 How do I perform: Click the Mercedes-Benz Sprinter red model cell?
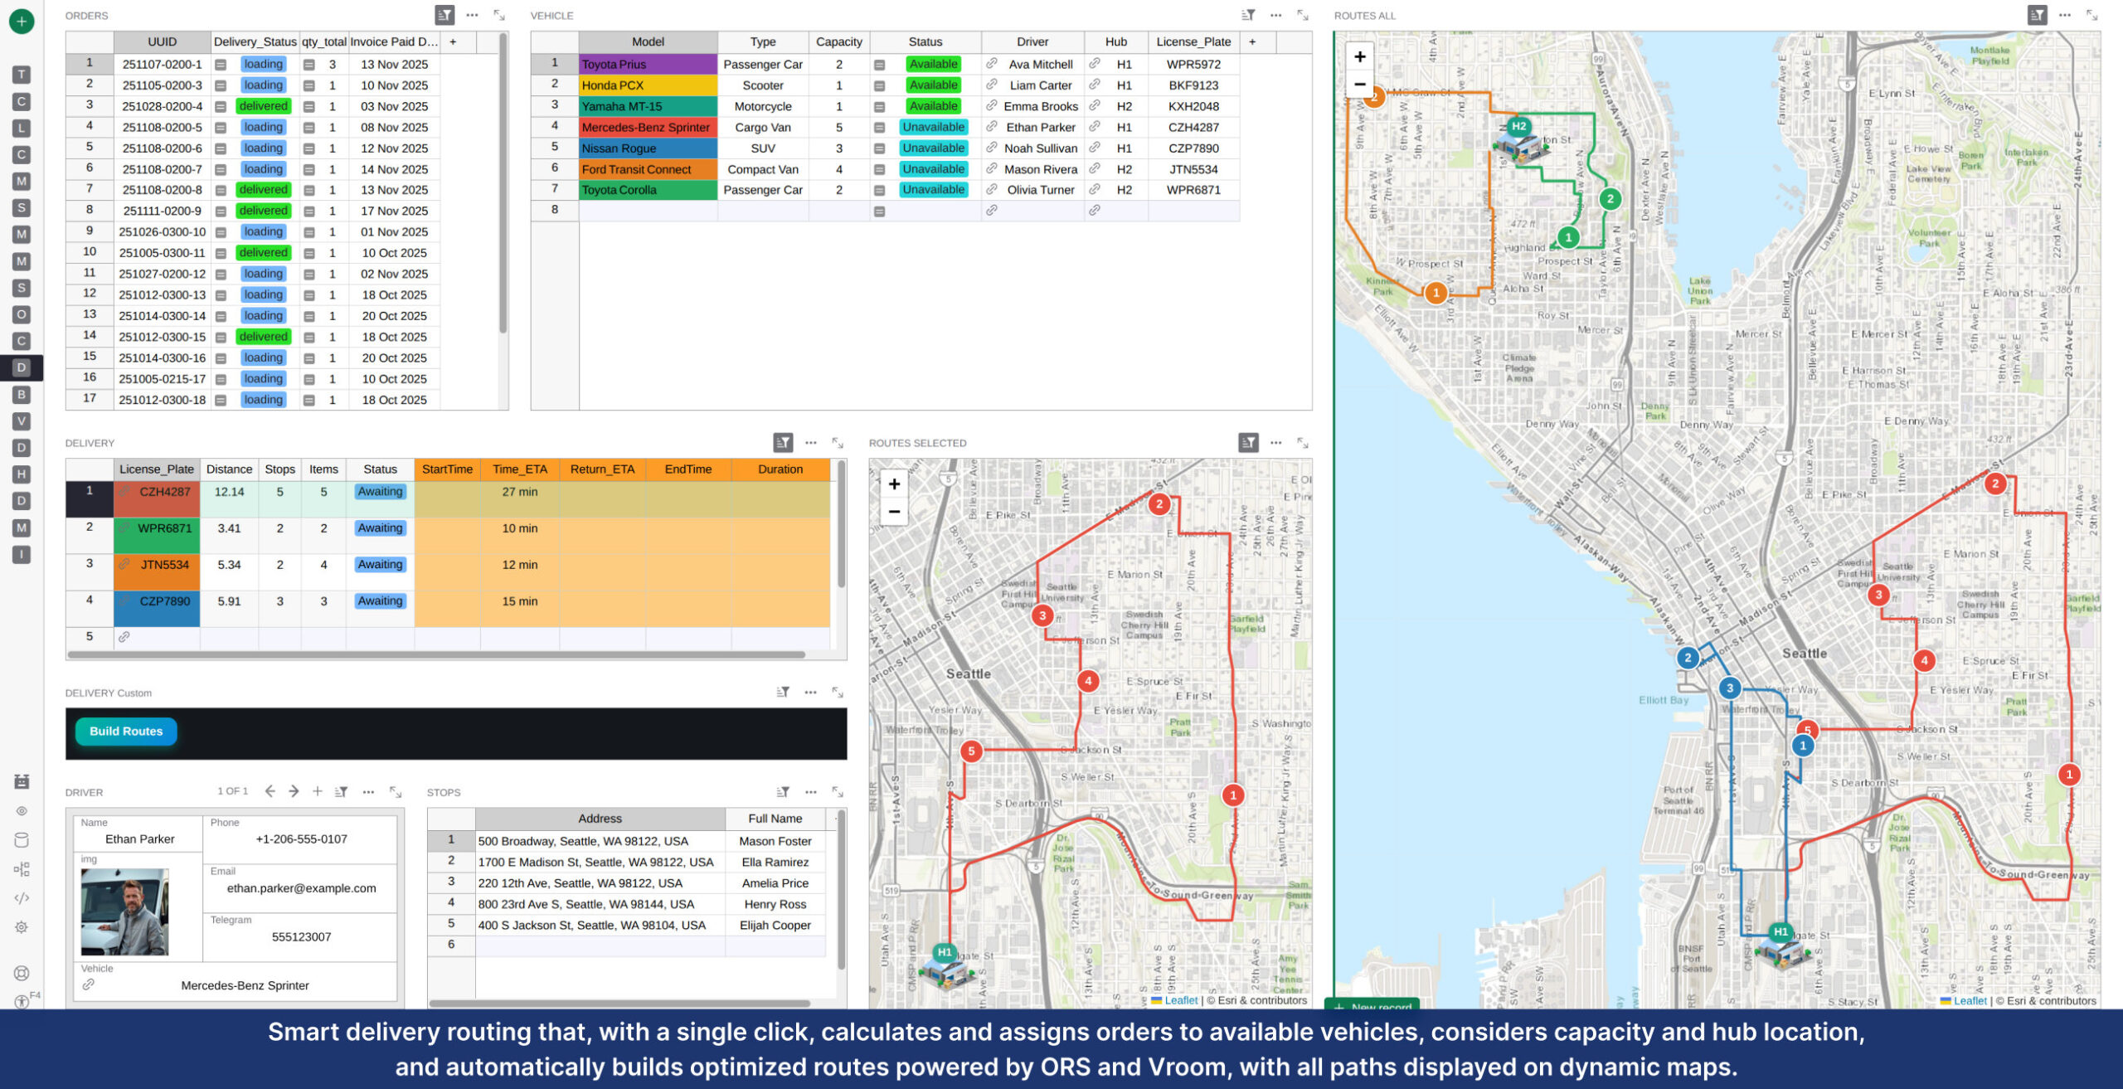[647, 127]
